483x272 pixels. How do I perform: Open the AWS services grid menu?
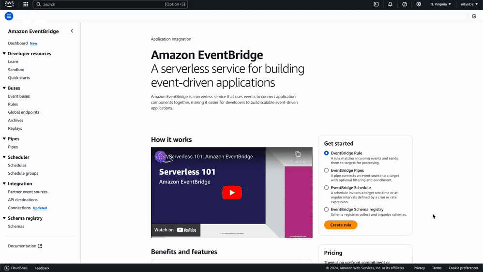pos(26,4)
